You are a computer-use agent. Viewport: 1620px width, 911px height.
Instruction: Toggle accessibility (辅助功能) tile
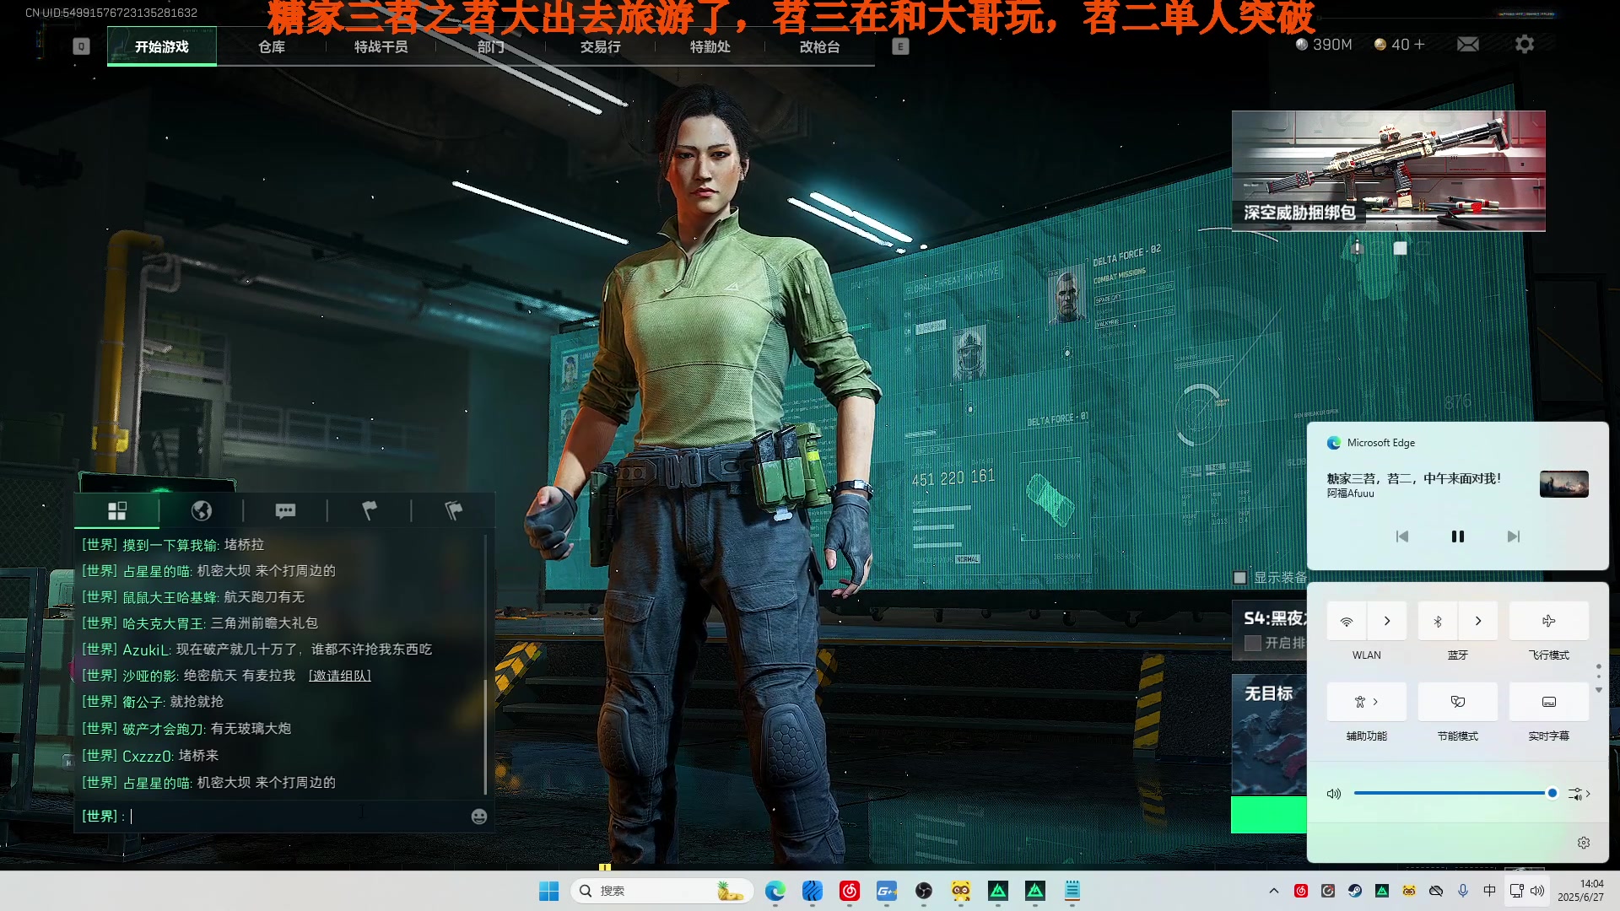(x=1366, y=702)
